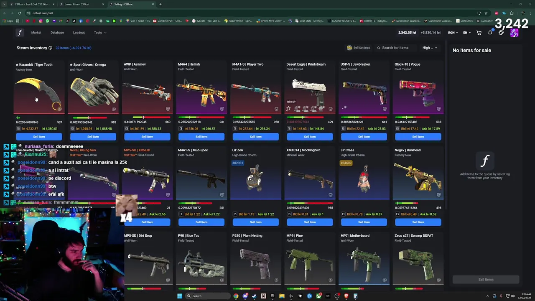Click the 2,342.35 lei balance
Screen dimensions: 535x301
tap(408, 33)
